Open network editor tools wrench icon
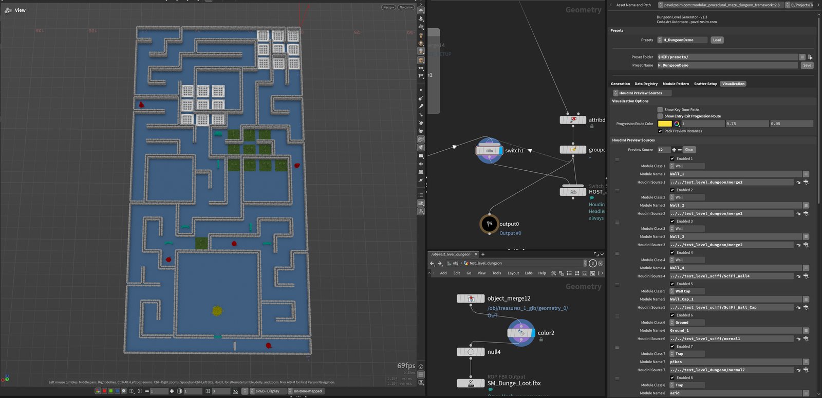822x398 pixels. coord(554,273)
